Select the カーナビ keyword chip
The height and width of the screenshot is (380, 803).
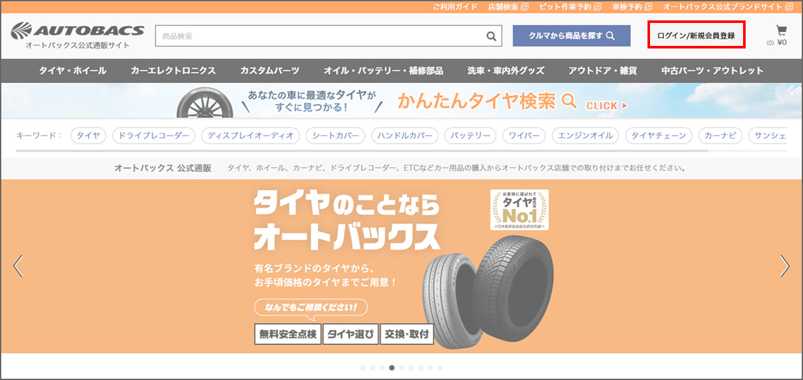[x=720, y=136]
